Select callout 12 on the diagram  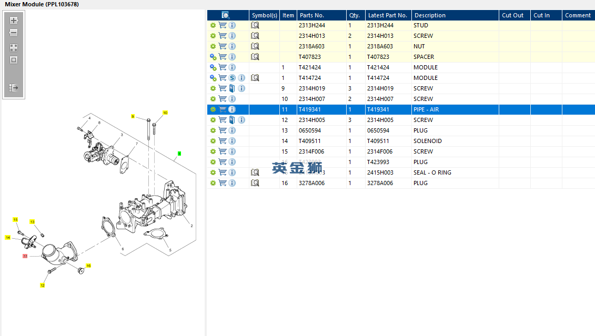coord(43,285)
